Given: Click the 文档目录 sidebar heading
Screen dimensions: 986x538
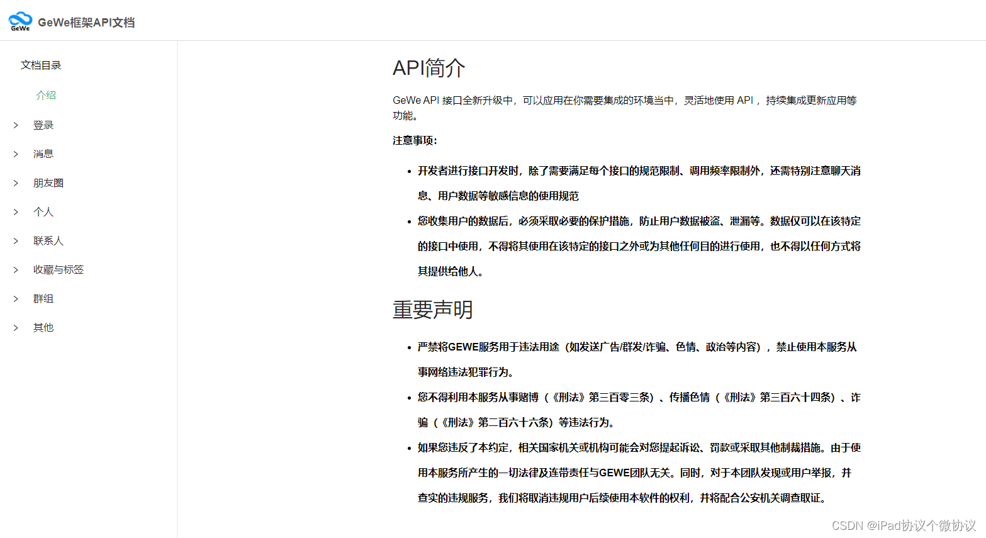Looking at the screenshot, I should click(41, 65).
